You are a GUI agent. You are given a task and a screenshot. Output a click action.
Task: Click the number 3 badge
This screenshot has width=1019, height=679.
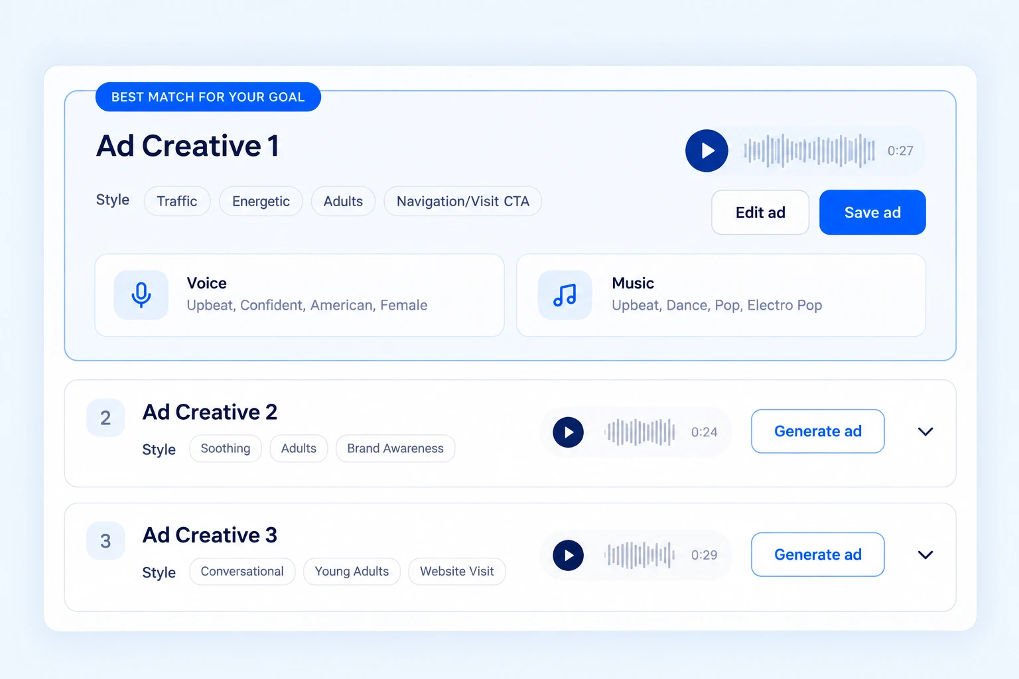tap(105, 541)
